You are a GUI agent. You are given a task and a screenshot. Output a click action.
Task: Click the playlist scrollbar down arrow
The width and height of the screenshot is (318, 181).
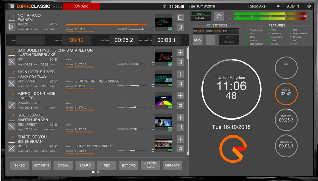(x=187, y=153)
